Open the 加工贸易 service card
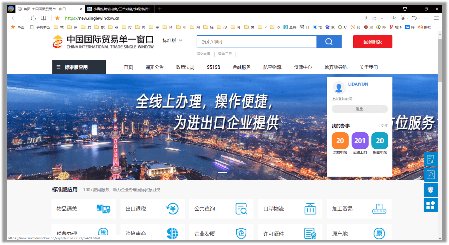This screenshot has width=449, height=245. click(x=359, y=209)
